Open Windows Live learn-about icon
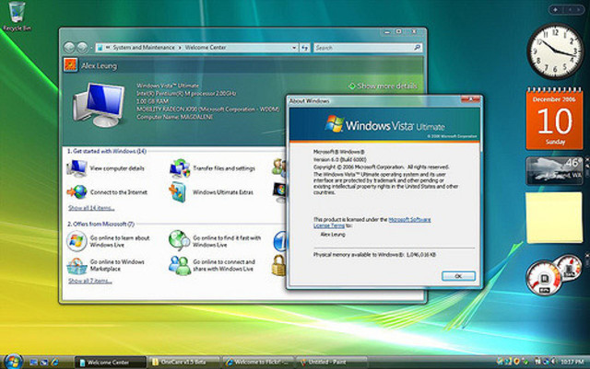 click(77, 241)
